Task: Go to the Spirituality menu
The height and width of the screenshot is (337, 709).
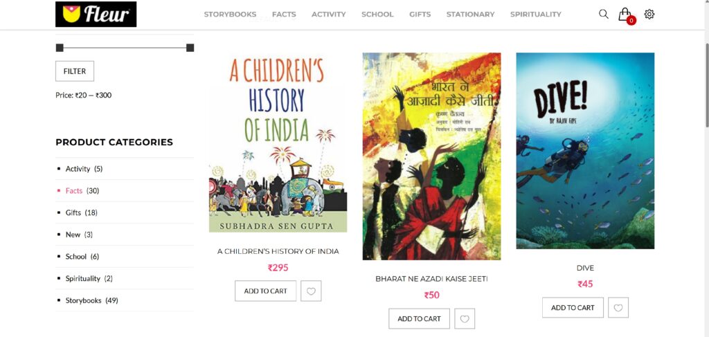Action: pos(536,15)
